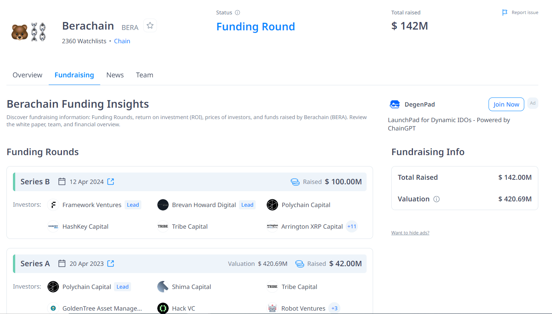Image resolution: width=552 pixels, height=314 pixels.
Task: Click the HashKey Capital logo
Action: [53, 226]
